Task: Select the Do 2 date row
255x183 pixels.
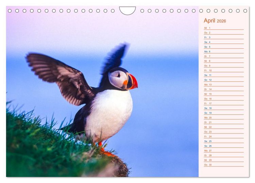Action: (224, 33)
